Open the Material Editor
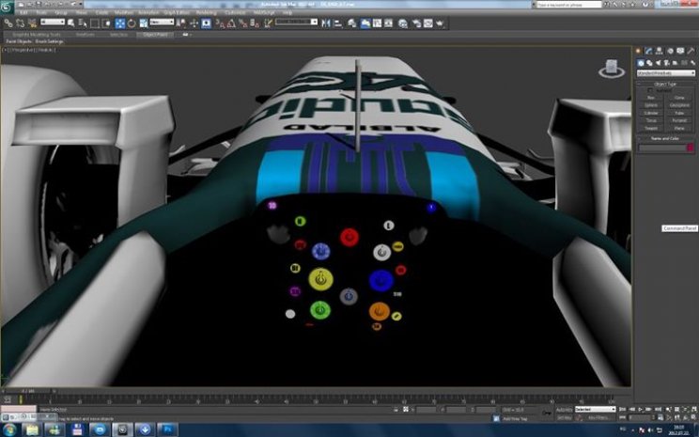The width and height of the screenshot is (699, 437). [x=403, y=23]
